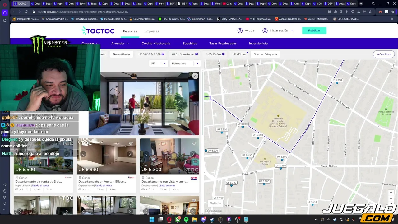Click the UF 6.390 listing photo
398x224 pixels.
pyautogui.click(x=106, y=156)
